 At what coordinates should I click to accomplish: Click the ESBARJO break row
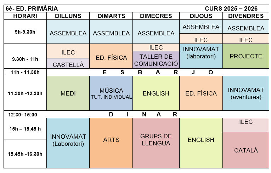coord(158,72)
